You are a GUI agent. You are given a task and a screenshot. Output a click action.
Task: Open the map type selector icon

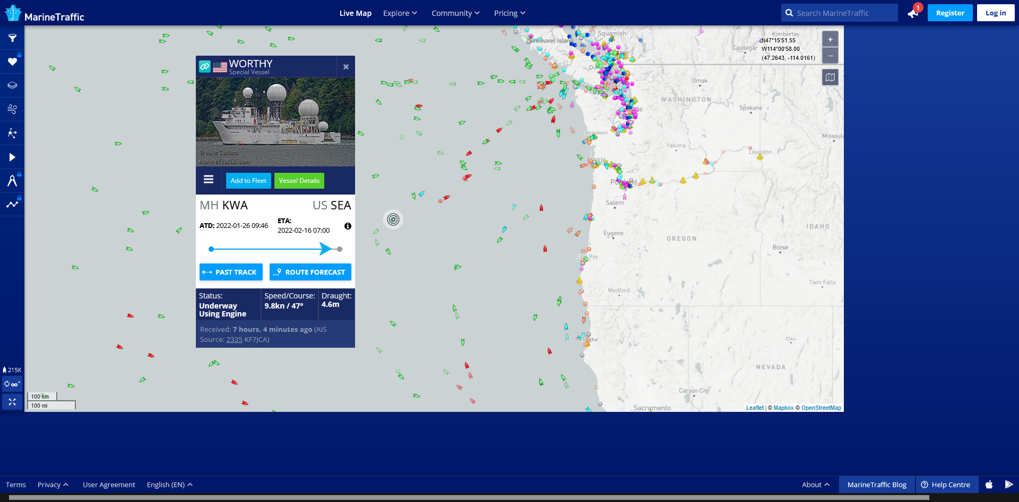(x=831, y=77)
